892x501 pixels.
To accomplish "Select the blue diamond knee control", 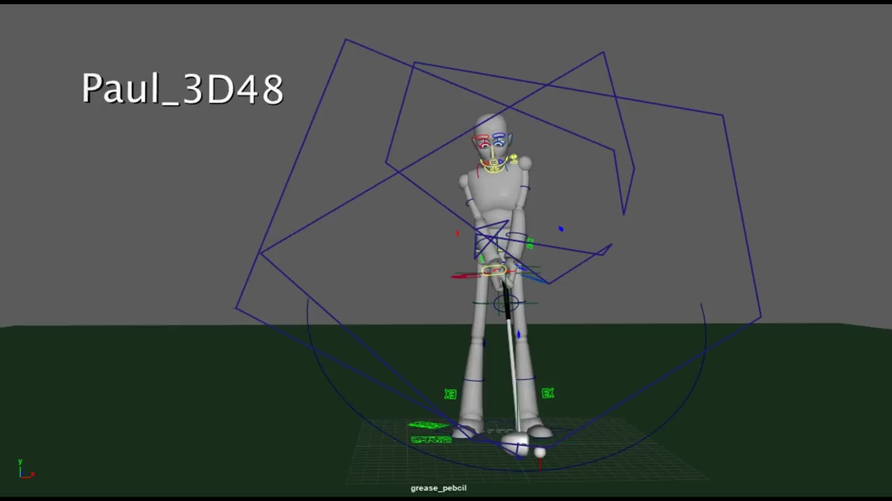I will 518,334.
